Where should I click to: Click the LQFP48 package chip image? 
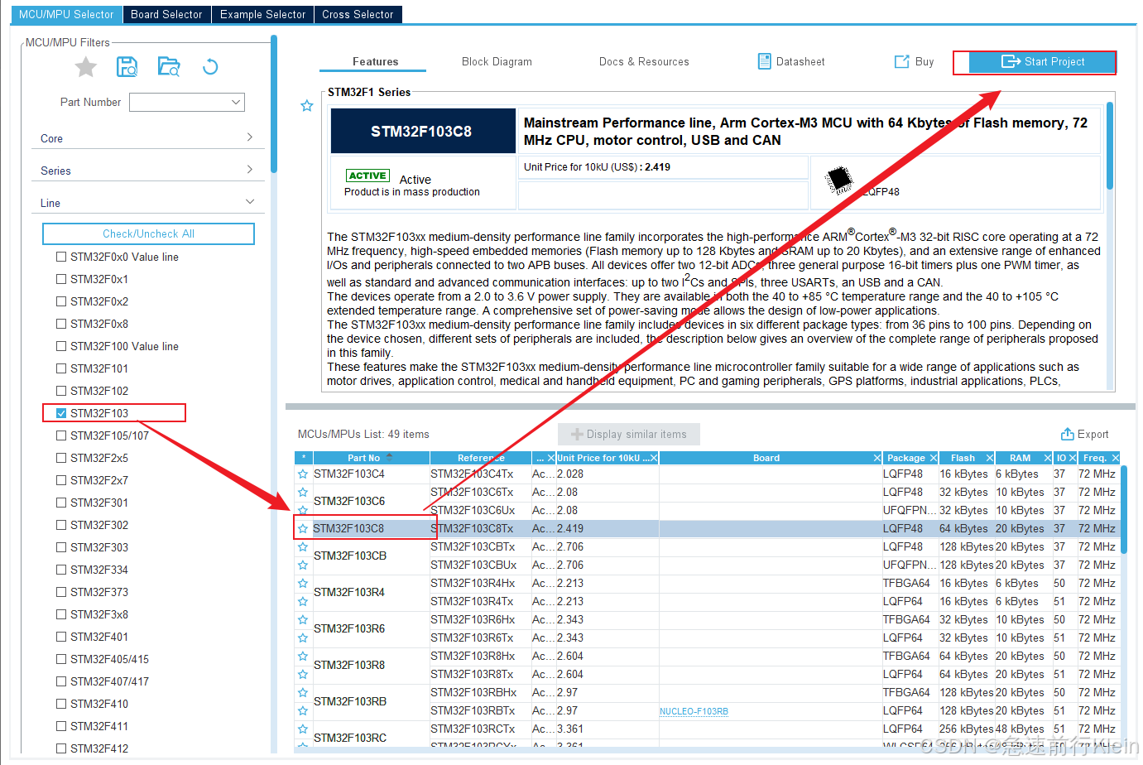coord(840,179)
